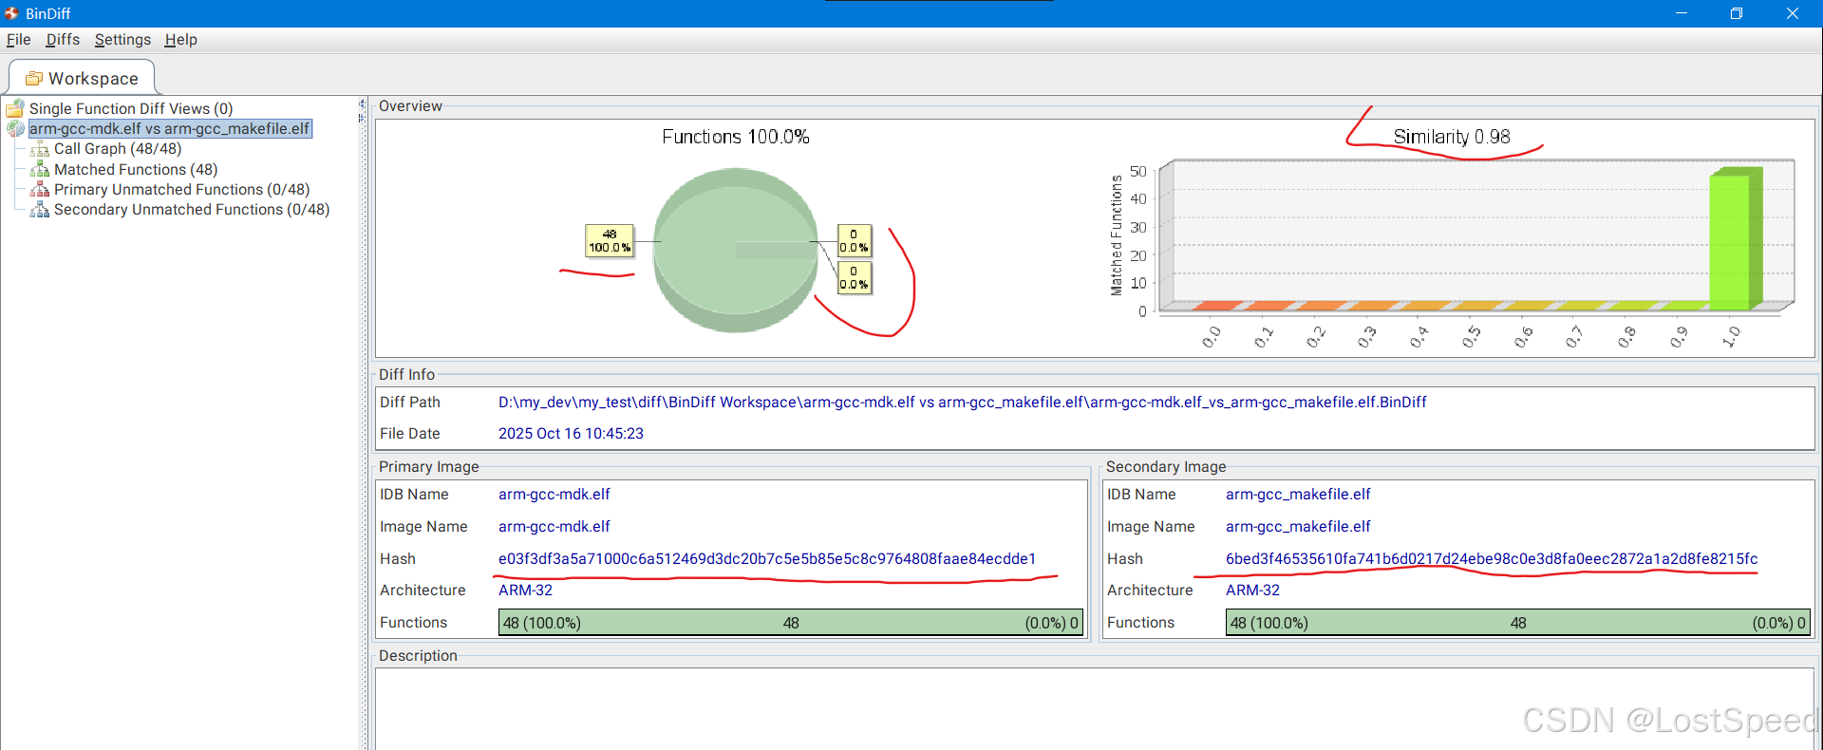Open Primary Unmatched Functions (0/48)
The width and height of the screenshot is (1823, 750).
pyautogui.click(x=181, y=189)
